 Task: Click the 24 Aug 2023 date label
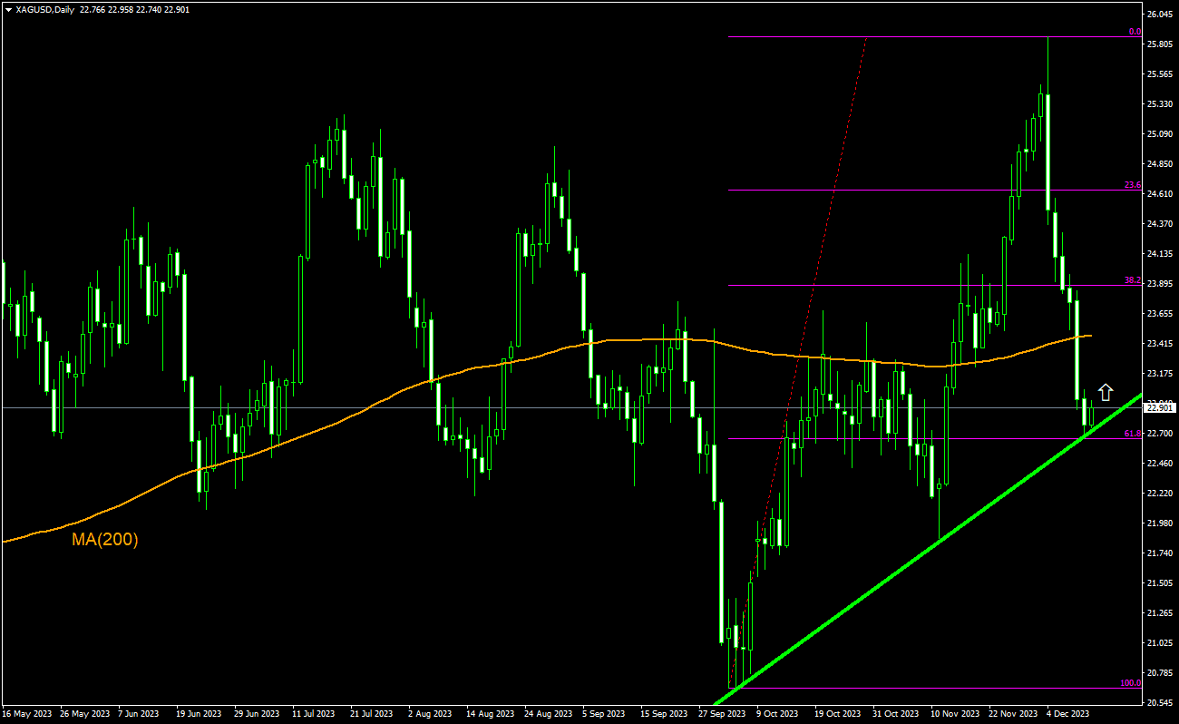click(549, 714)
